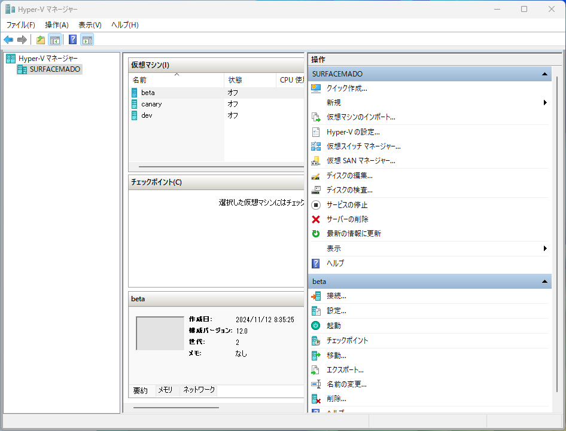The image size is (566, 431).
Task: Click the beta VM thumbnail preview
Action: pos(160,333)
